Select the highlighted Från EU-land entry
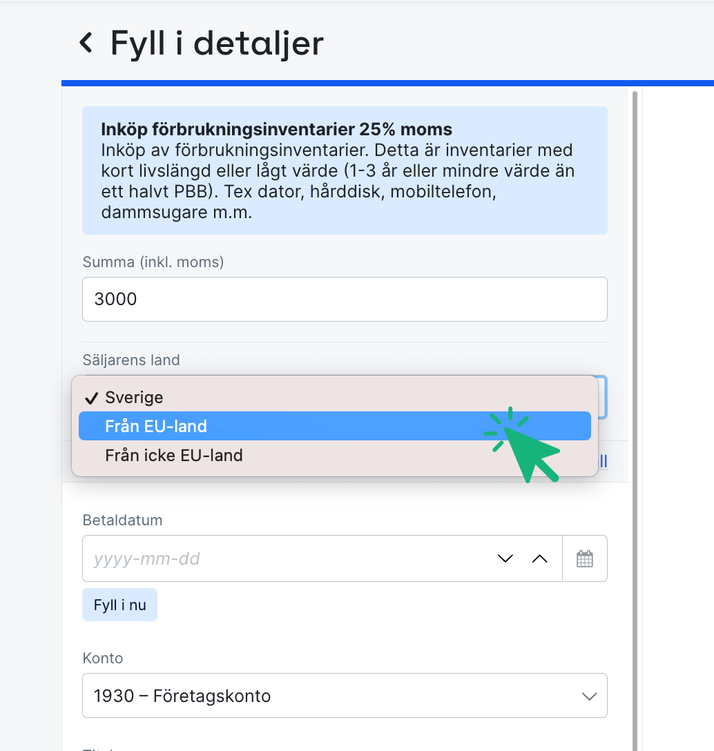The height and width of the screenshot is (751, 714). pyautogui.click(x=276, y=426)
